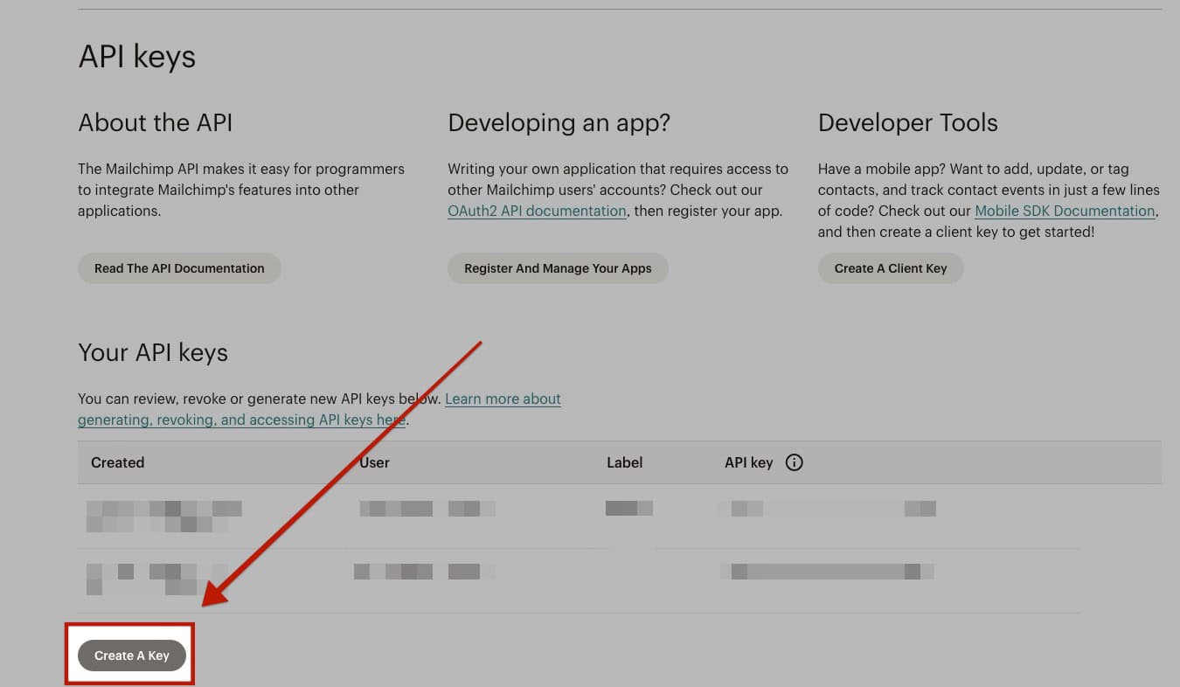This screenshot has height=687, width=1180.
Task: Click the User column header
Action: coord(374,462)
